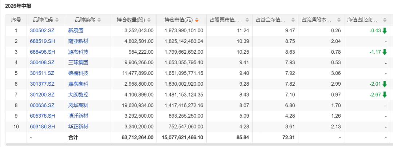393x147 pixels.
Task: Open stock code 688498.SH
Action: click(x=42, y=52)
